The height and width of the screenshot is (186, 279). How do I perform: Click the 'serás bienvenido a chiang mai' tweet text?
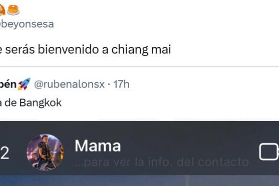86,49
